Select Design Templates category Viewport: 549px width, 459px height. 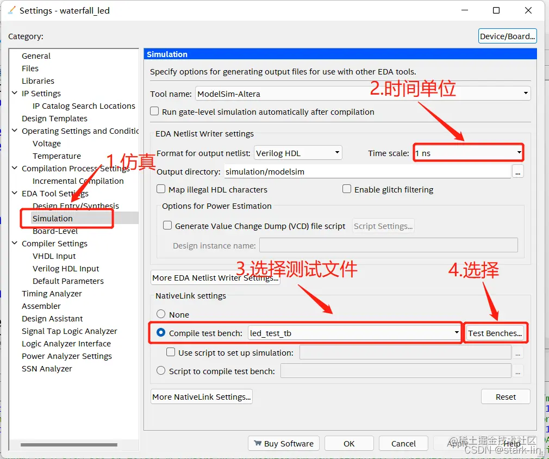click(x=54, y=119)
